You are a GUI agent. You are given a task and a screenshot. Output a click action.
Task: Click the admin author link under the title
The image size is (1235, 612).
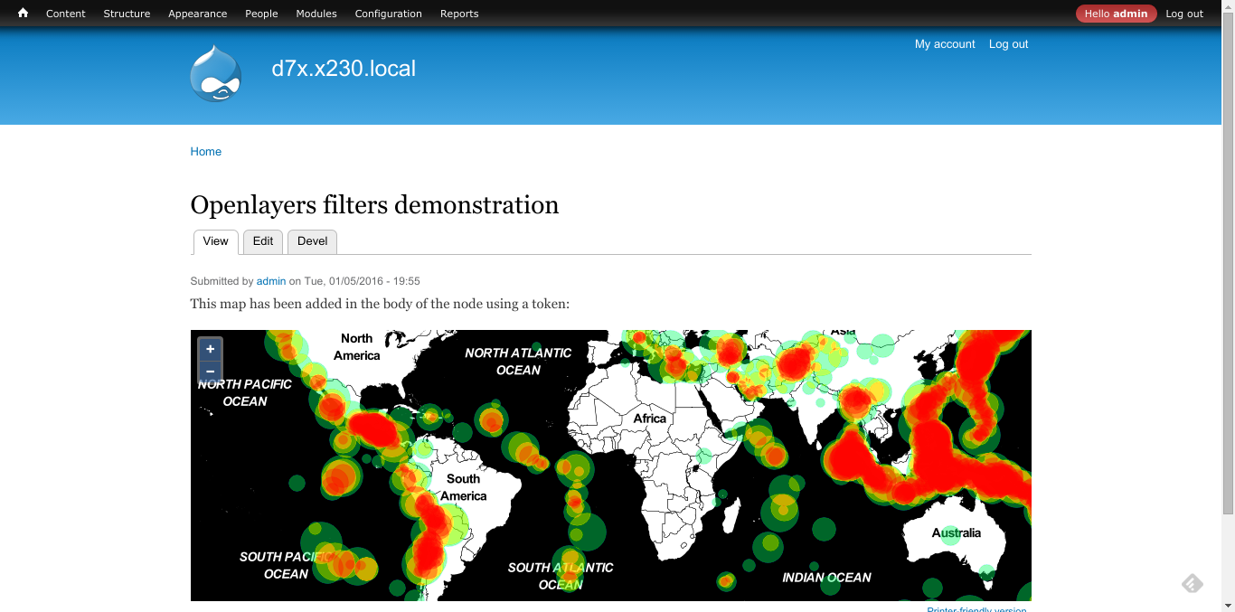pyautogui.click(x=270, y=281)
